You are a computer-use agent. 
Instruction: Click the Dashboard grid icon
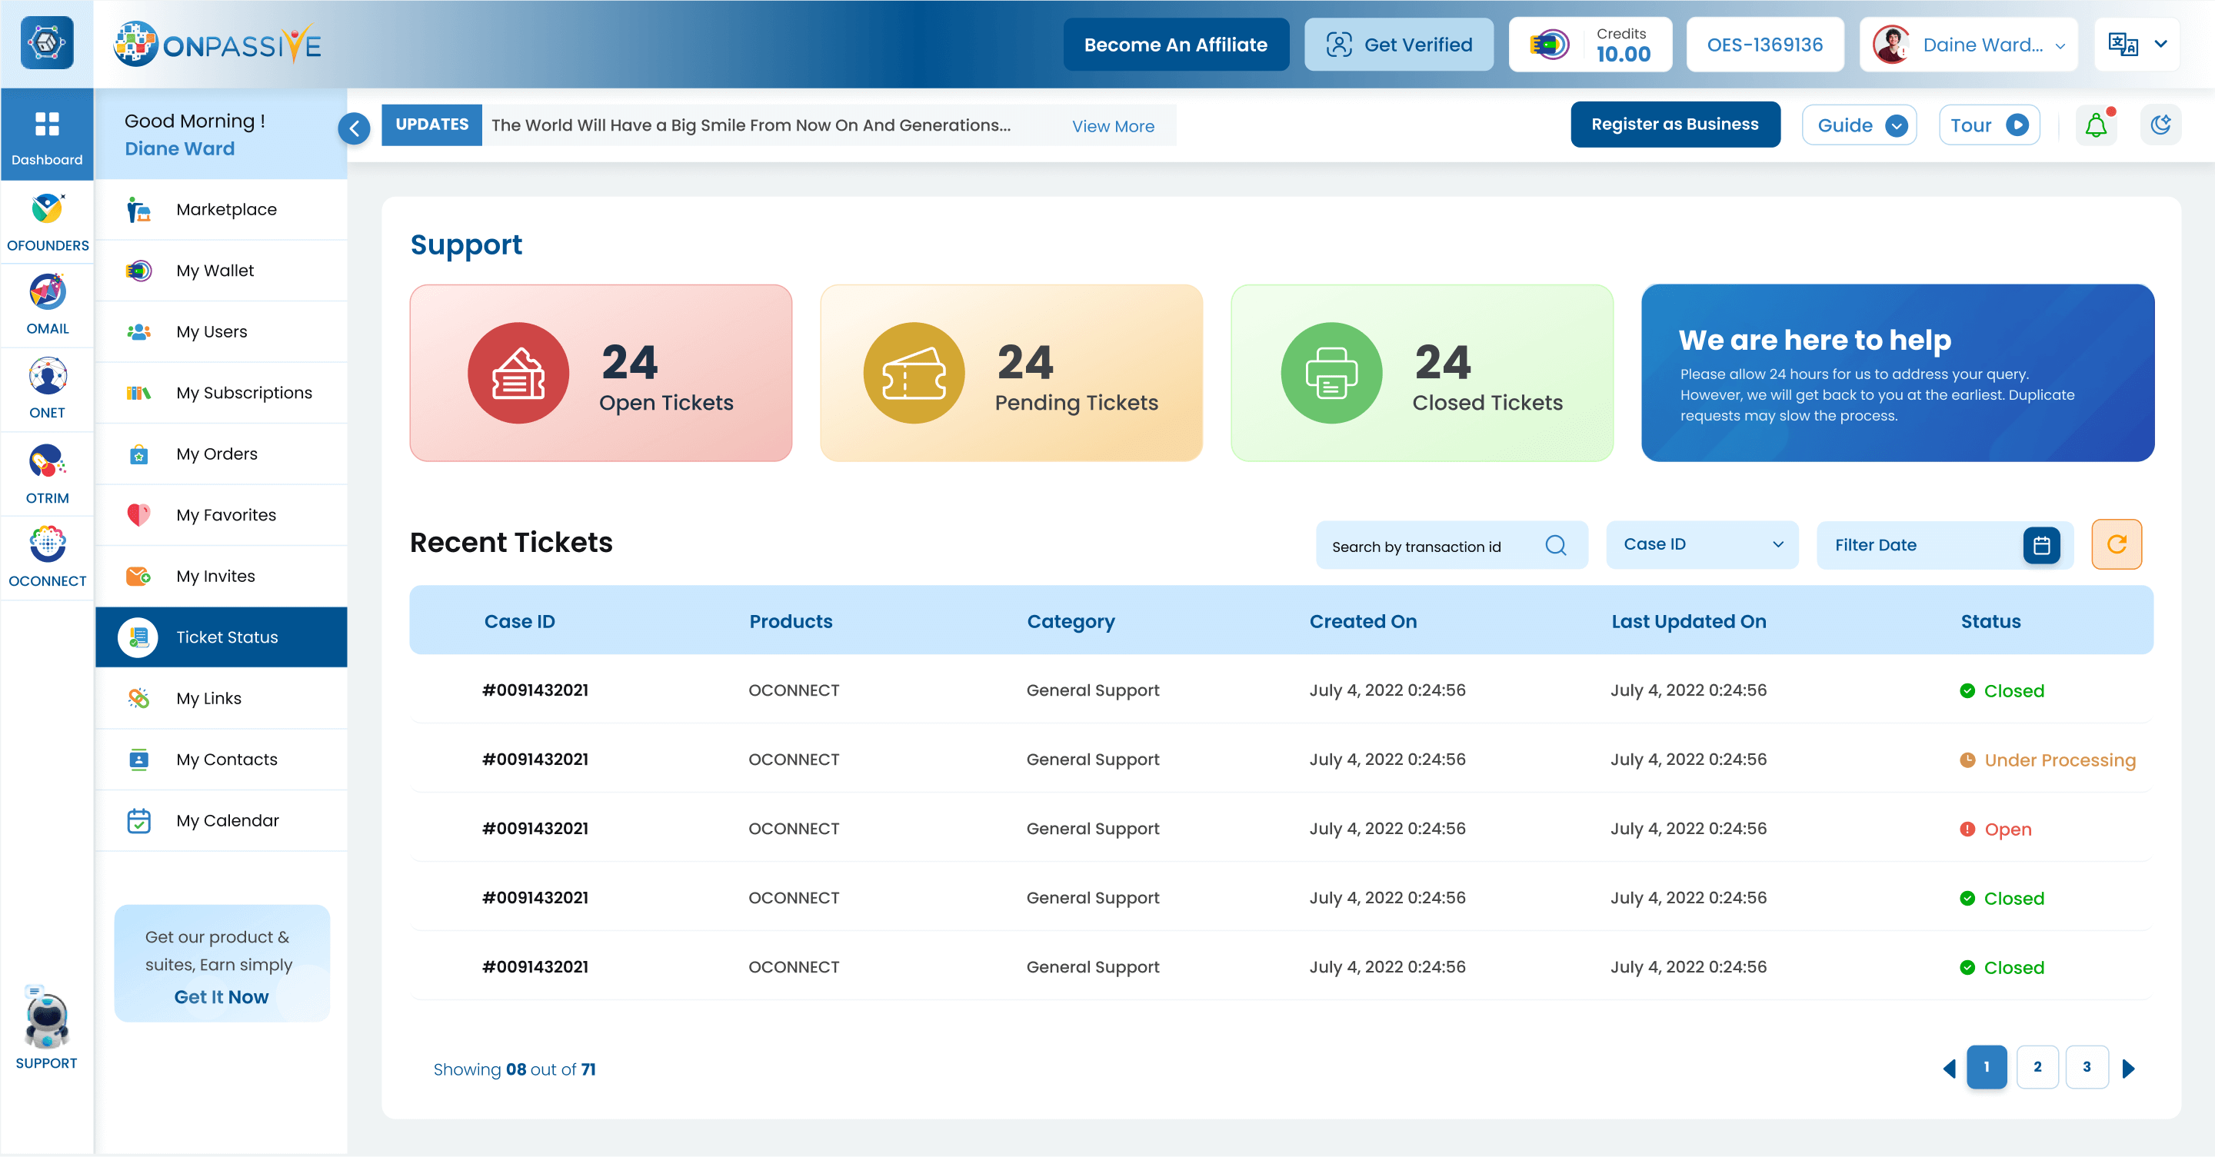tap(47, 125)
